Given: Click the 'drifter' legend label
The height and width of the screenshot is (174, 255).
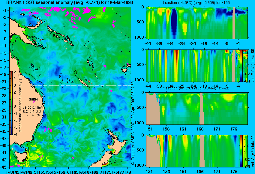Looking at the screenshot, I should click(34, 99).
